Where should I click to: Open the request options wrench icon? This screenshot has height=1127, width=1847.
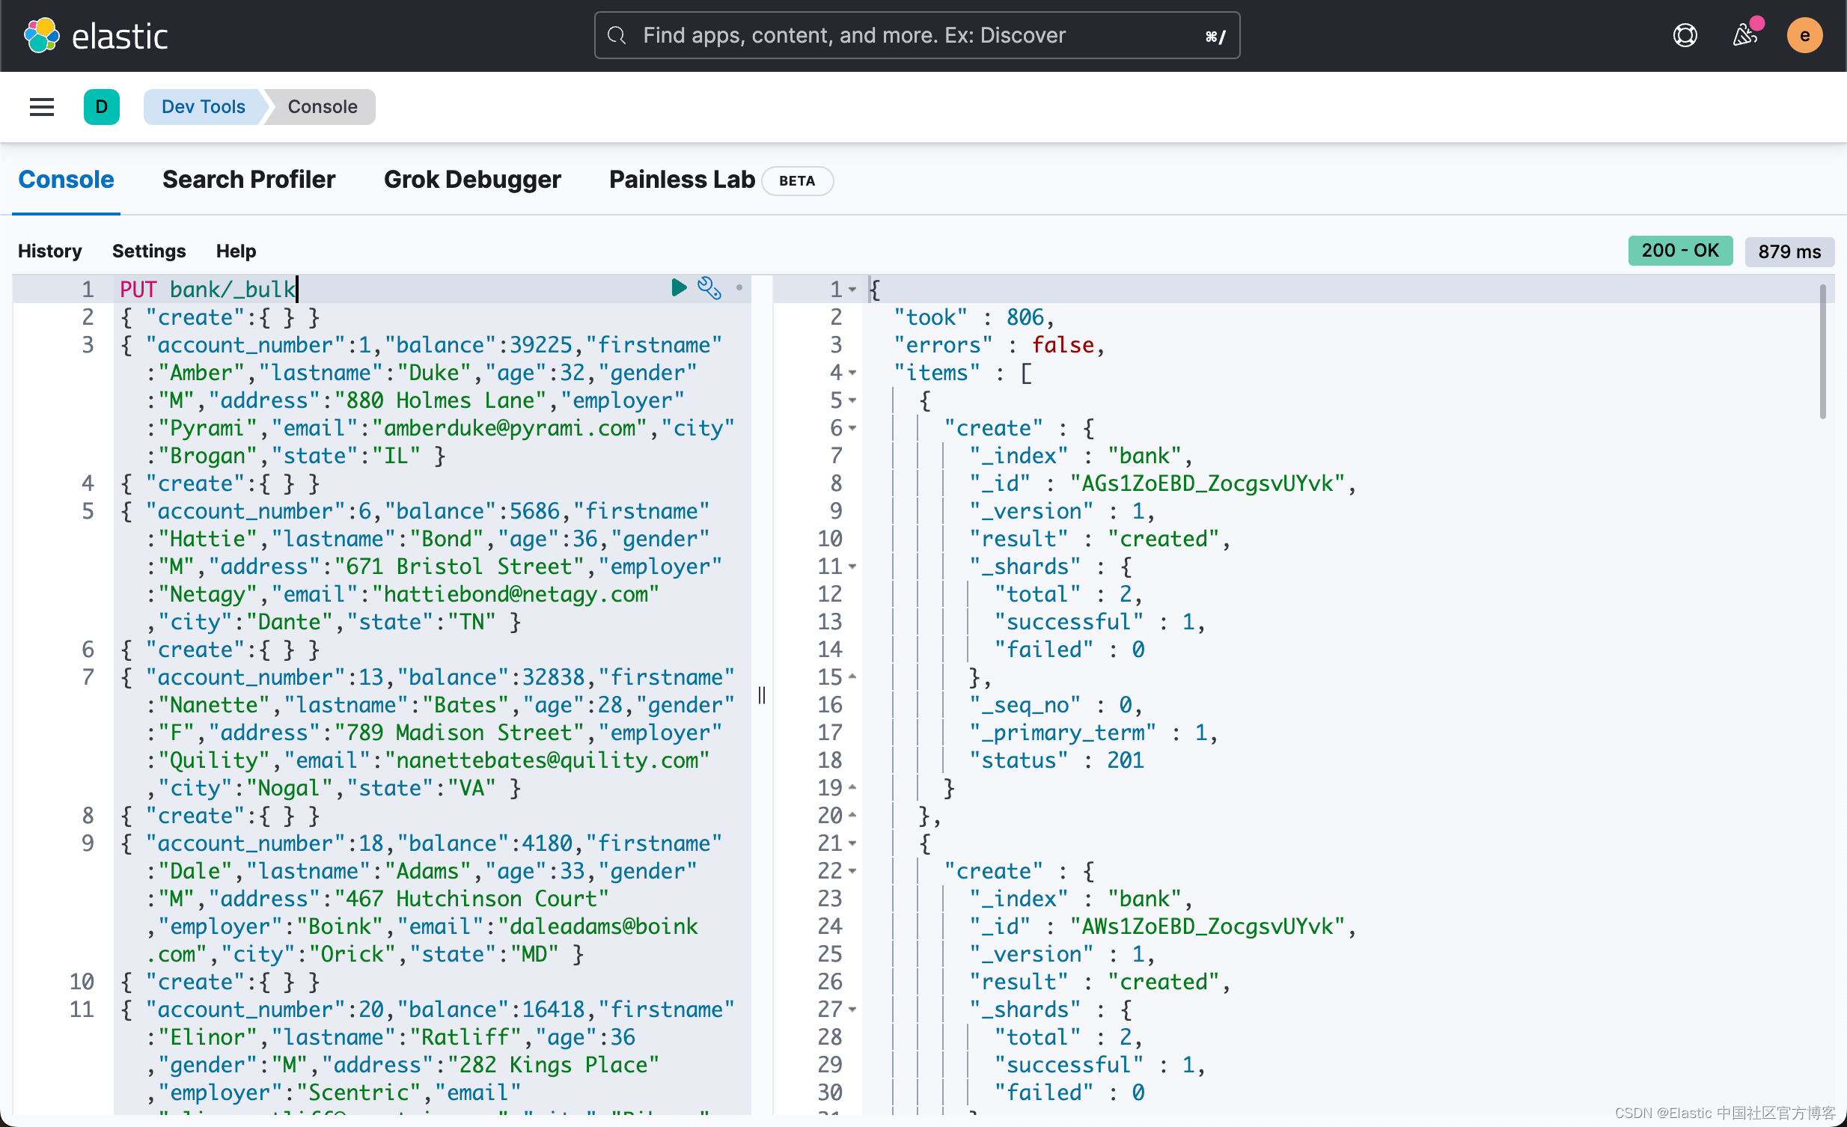pyautogui.click(x=709, y=288)
